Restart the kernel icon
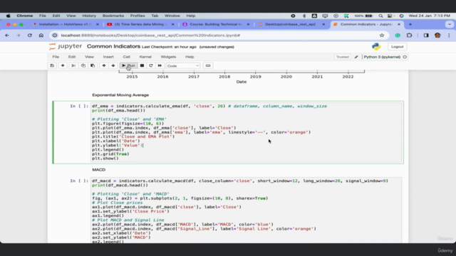Viewport: 456px width, 256px height. 150,65
